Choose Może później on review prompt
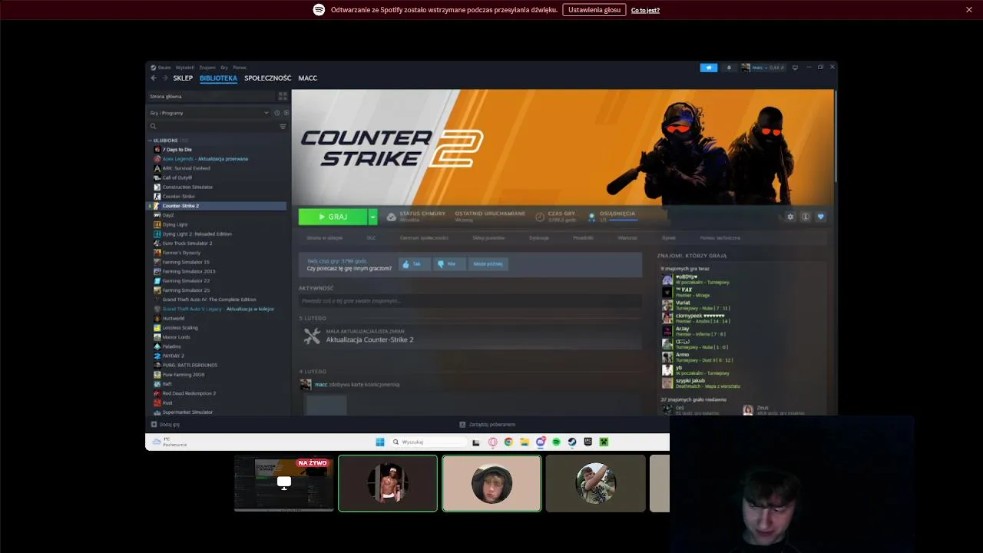The height and width of the screenshot is (553, 983). (488, 264)
